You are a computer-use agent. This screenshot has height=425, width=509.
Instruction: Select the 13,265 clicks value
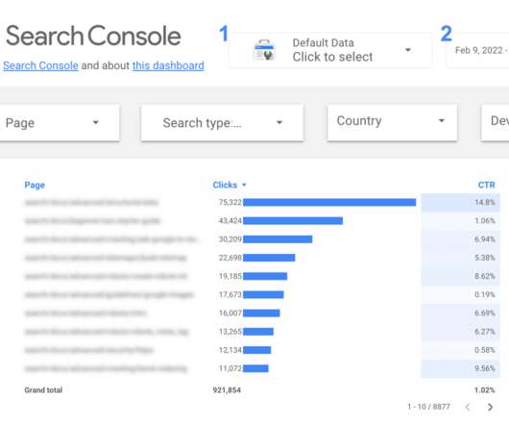(x=230, y=332)
